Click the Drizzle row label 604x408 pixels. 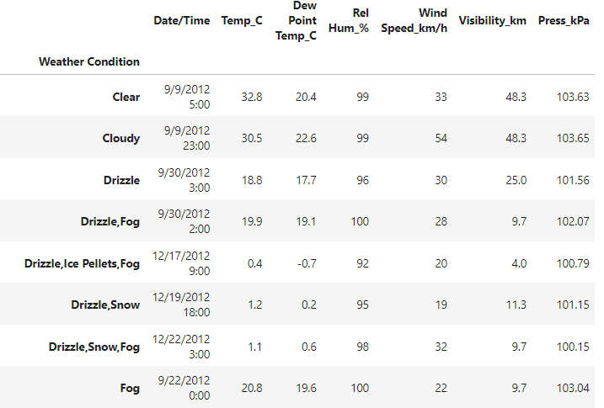[120, 179]
